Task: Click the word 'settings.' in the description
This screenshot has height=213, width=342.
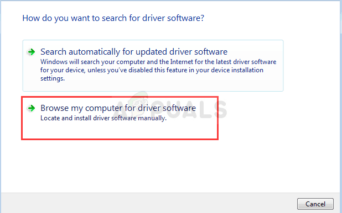Action: tap(53, 78)
